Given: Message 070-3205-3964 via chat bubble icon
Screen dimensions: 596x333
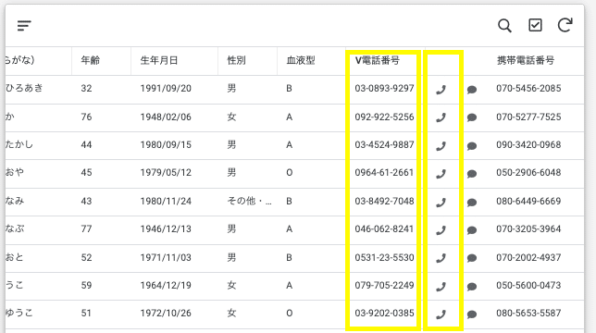Looking at the screenshot, I should pos(472,230).
